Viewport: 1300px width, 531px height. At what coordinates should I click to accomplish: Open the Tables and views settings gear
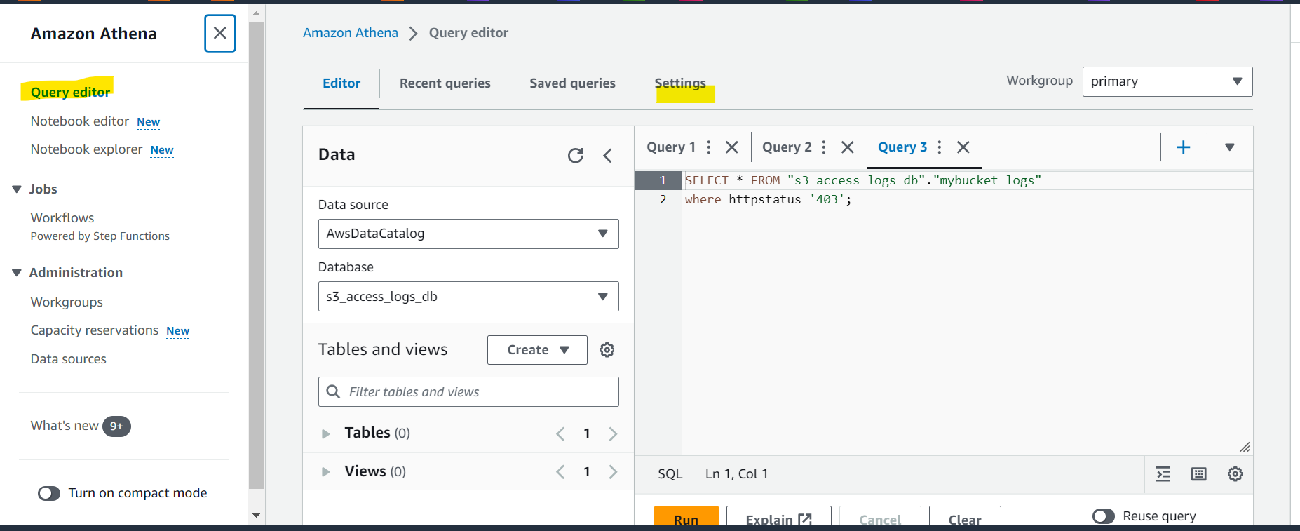(x=607, y=350)
